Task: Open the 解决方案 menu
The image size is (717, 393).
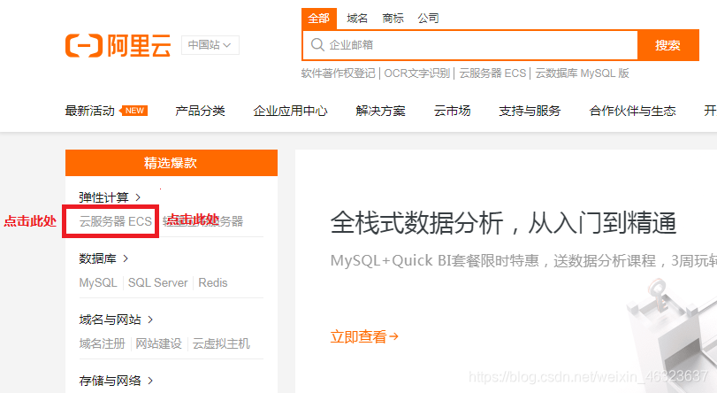Action: pyautogui.click(x=380, y=111)
